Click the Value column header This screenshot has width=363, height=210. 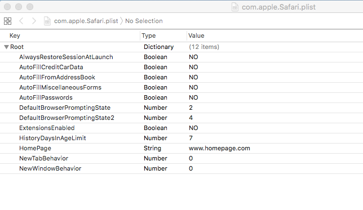(x=196, y=35)
